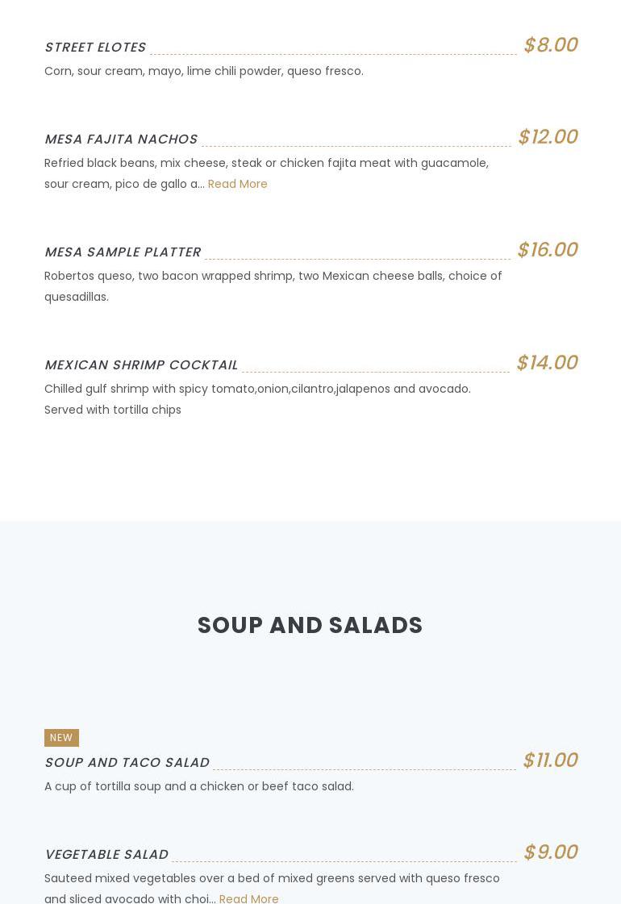Click the Soup and Salads section heading

(310, 626)
